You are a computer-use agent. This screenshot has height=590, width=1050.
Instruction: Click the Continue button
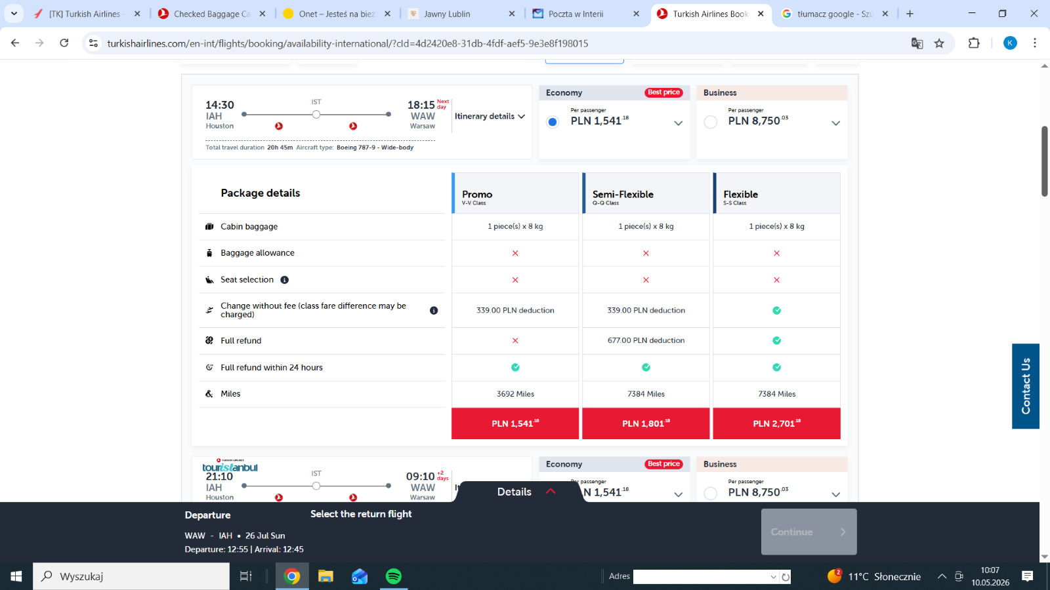(x=808, y=532)
